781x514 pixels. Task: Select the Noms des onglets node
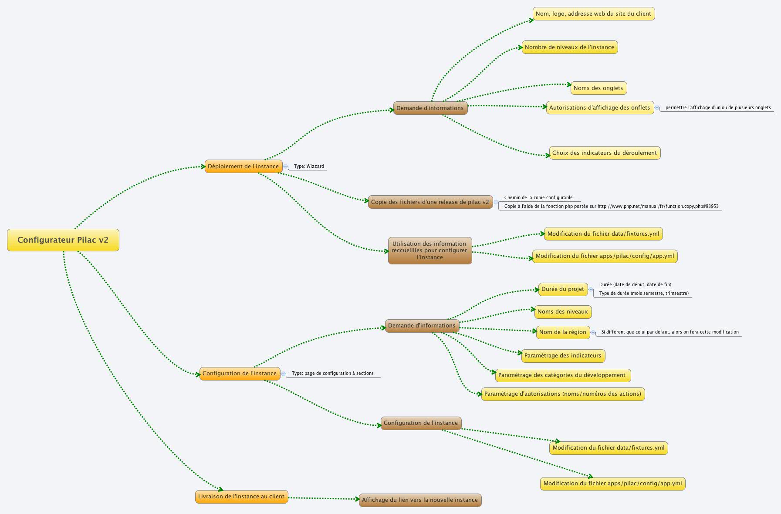598,88
